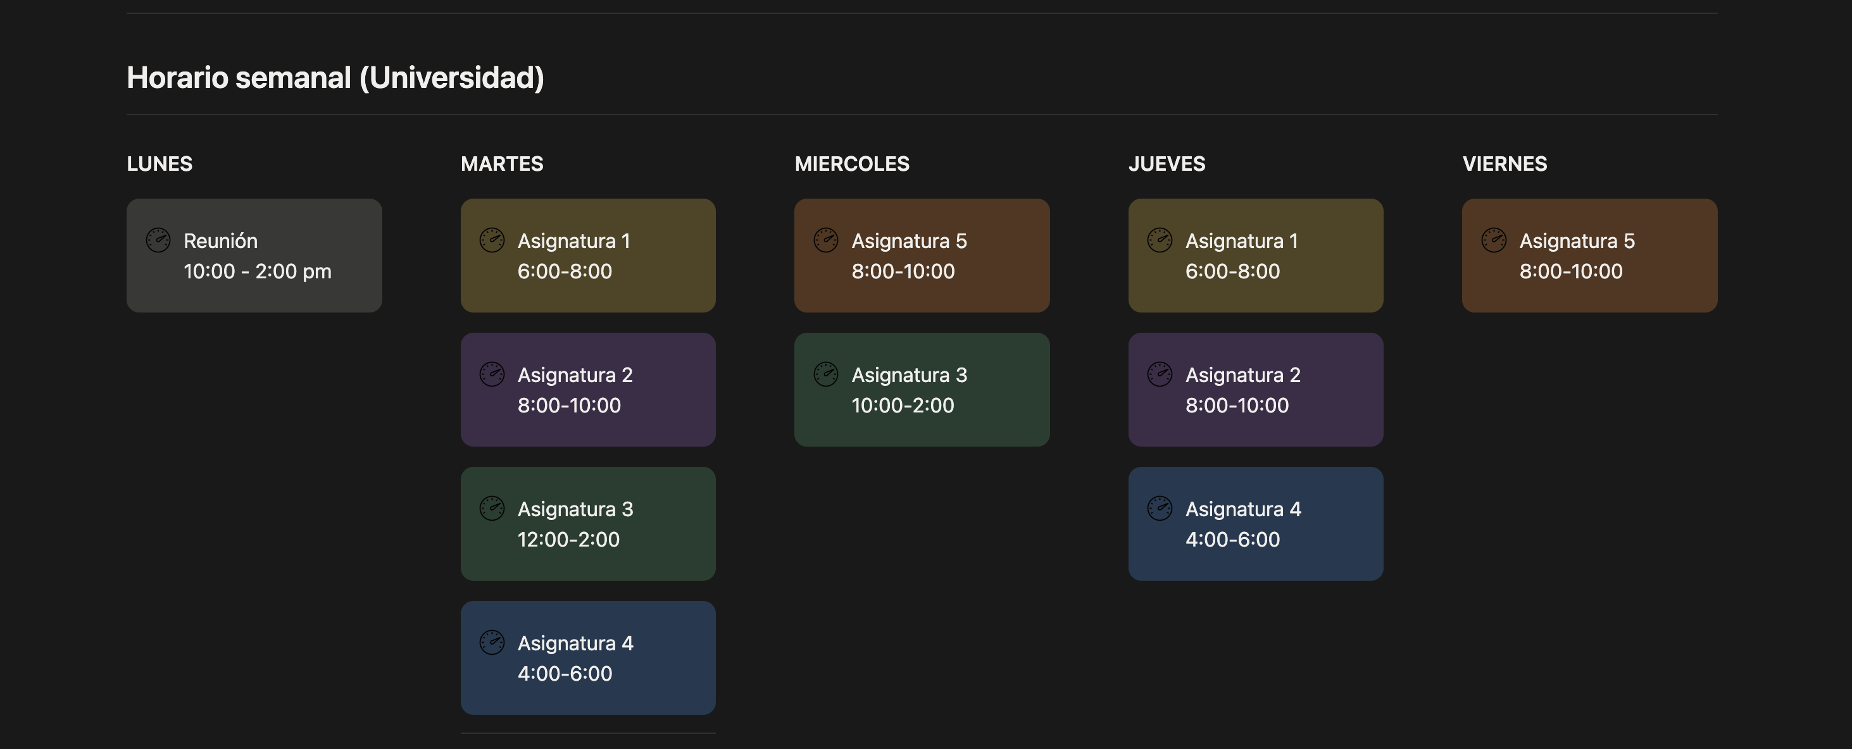
Task: Click clock icon of Martes Asignatura 1
Action: click(492, 240)
